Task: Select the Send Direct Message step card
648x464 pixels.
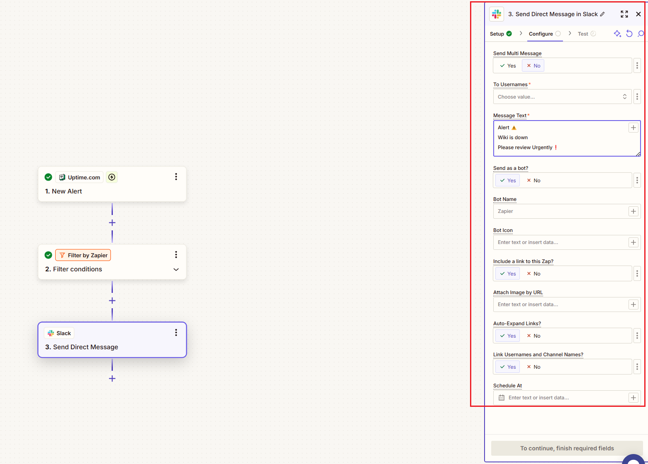Action: tap(112, 340)
